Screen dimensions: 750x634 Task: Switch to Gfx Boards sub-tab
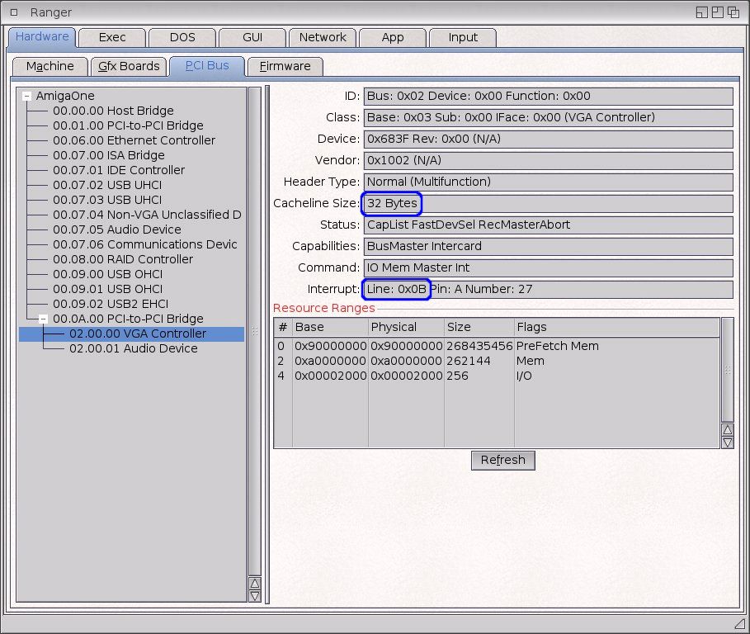(129, 66)
